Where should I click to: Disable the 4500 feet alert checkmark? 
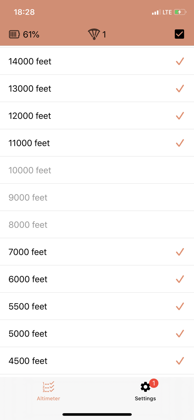coord(180,361)
